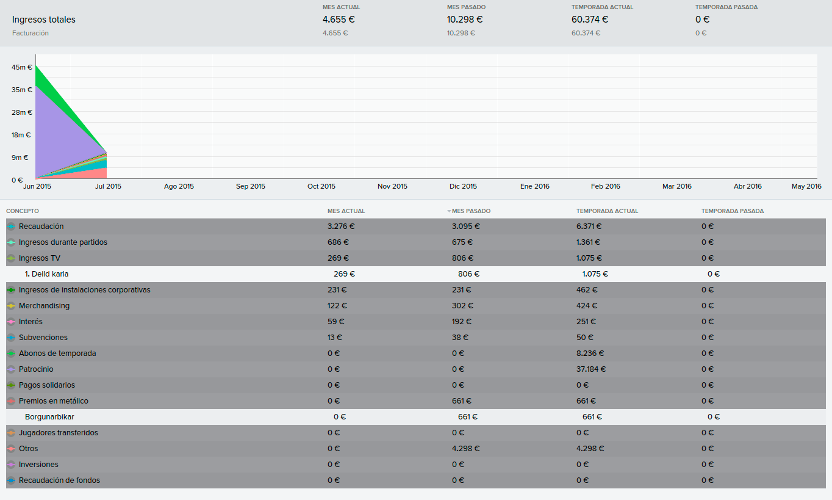Click the Recaudación de fondos marker icon
This screenshot has width=832, height=500.
11,480
